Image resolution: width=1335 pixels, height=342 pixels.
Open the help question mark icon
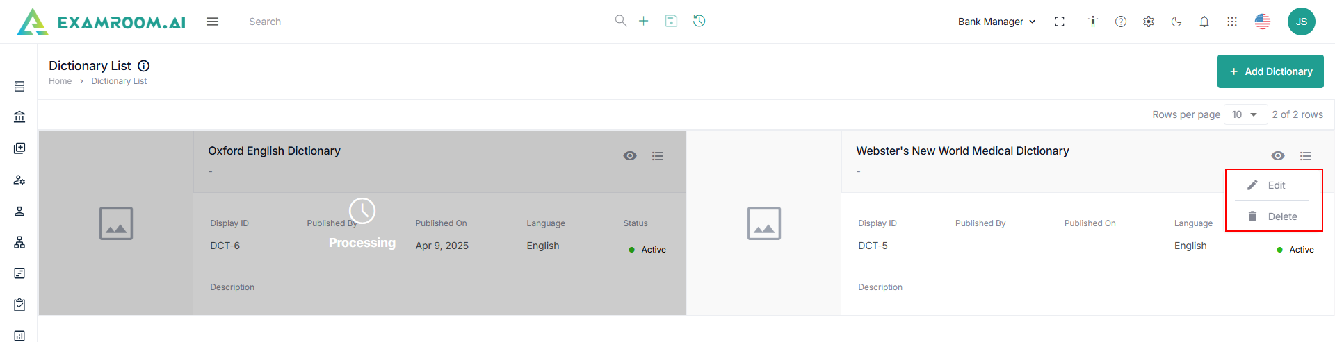[x=1121, y=22]
